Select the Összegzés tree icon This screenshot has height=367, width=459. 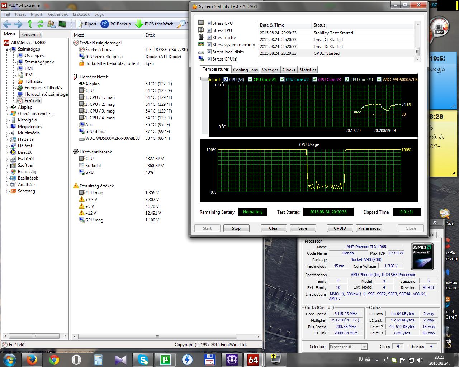[20, 56]
